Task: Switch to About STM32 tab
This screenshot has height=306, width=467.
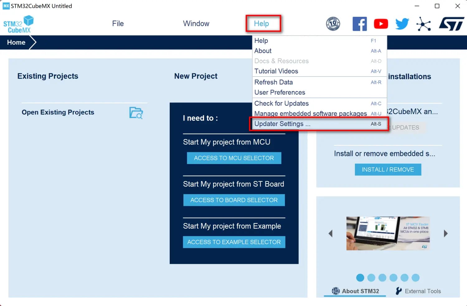Action: pos(355,291)
